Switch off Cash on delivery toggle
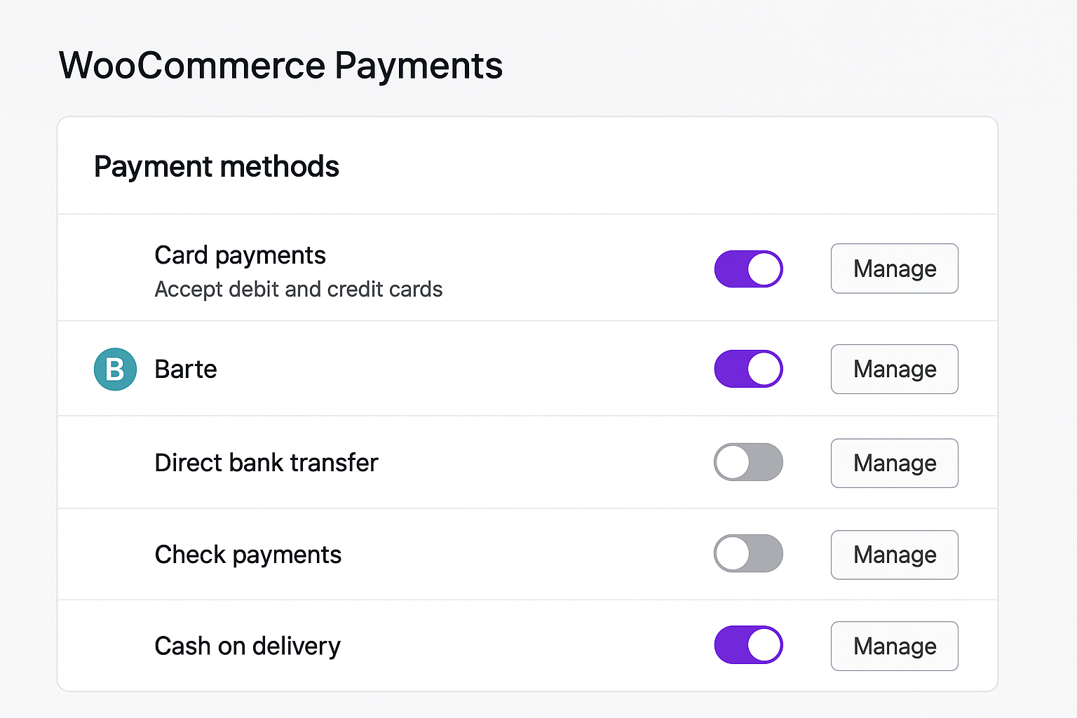 [748, 645]
